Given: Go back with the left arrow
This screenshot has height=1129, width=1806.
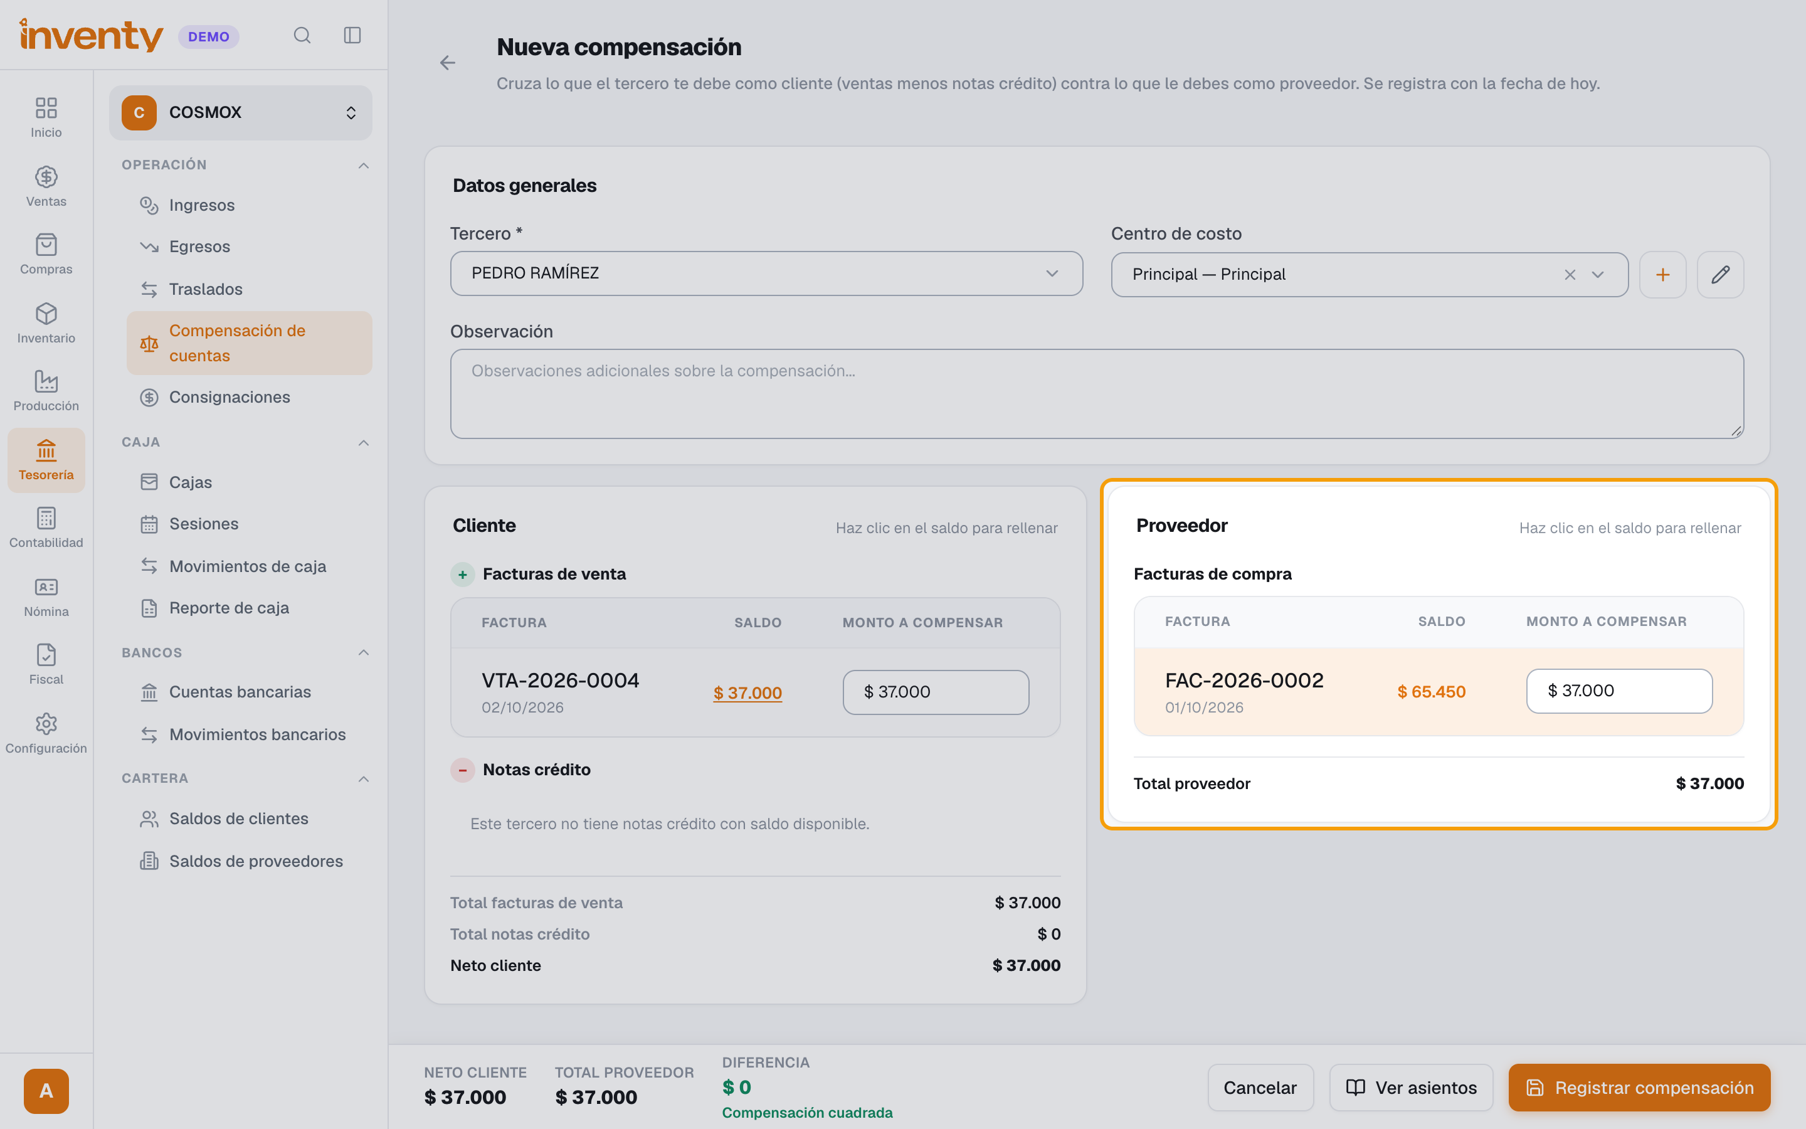Looking at the screenshot, I should (448, 63).
